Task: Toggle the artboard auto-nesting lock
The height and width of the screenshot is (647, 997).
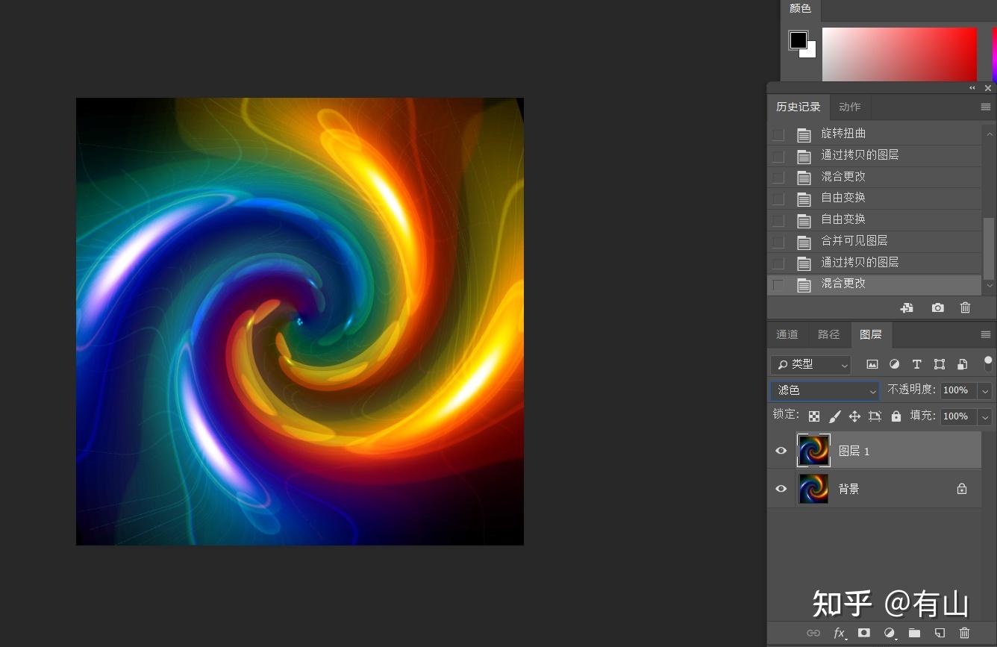Action: coord(875,416)
